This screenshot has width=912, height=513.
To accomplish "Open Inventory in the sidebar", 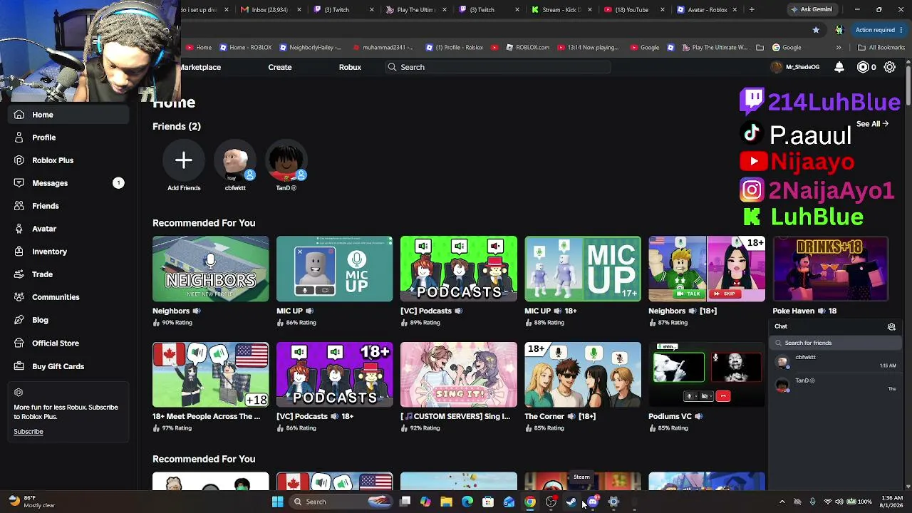I will tap(49, 252).
